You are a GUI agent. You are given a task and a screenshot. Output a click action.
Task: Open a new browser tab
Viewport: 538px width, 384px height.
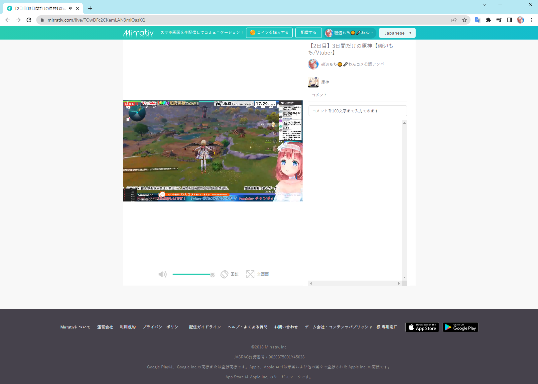click(90, 8)
